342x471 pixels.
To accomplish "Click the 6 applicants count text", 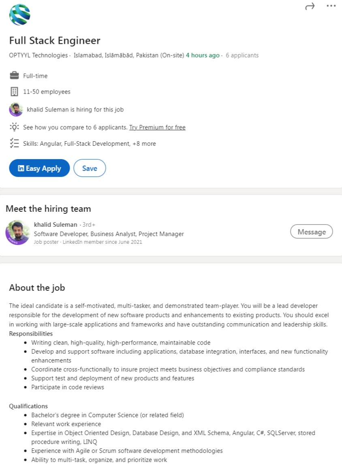I will coord(242,55).
